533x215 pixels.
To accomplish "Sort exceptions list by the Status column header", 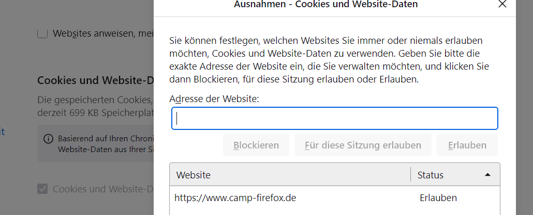I will (x=455, y=175).
